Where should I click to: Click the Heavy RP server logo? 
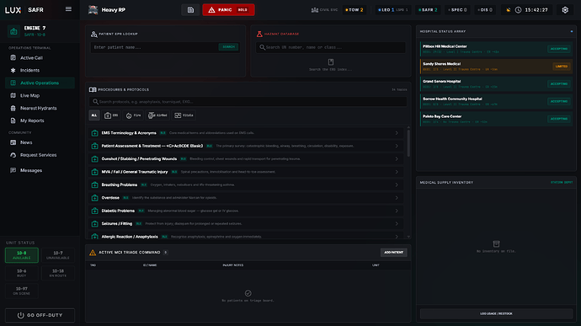[x=93, y=10]
